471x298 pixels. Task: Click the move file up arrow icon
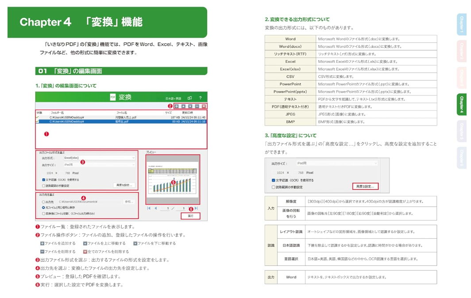184,106
